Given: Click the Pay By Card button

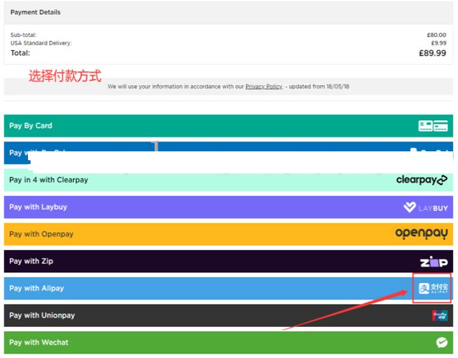Looking at the screenshot, I should point(228,126).
